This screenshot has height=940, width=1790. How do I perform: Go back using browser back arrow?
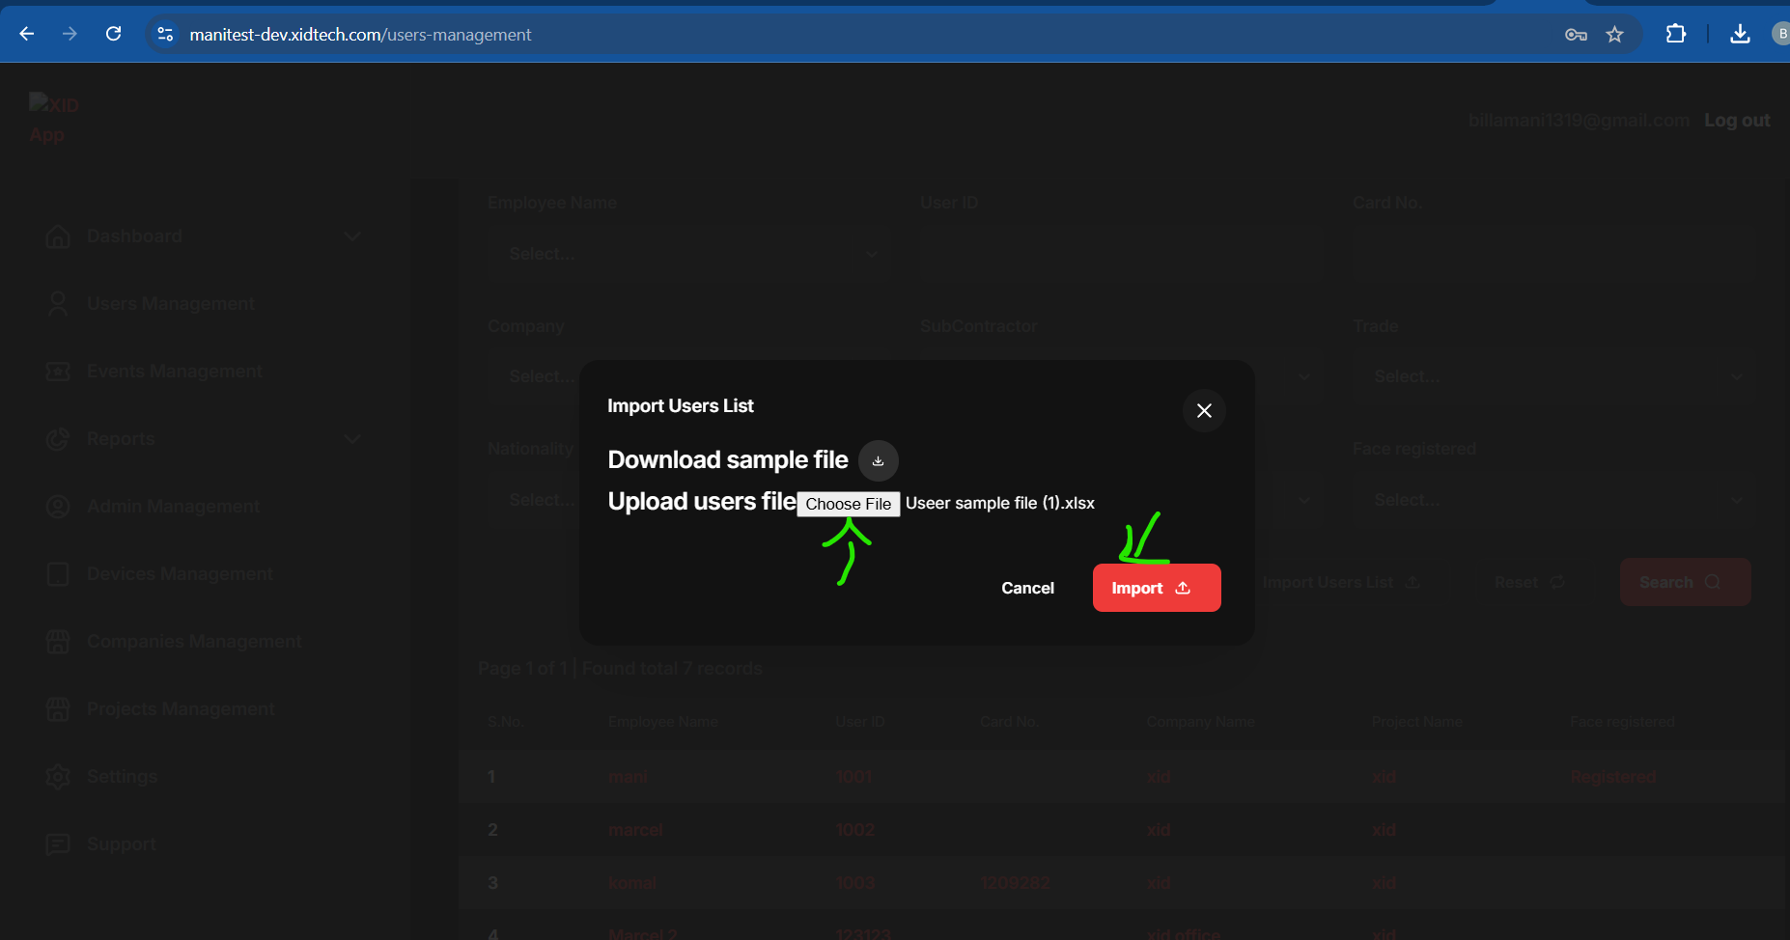click(x=27, y=34)
